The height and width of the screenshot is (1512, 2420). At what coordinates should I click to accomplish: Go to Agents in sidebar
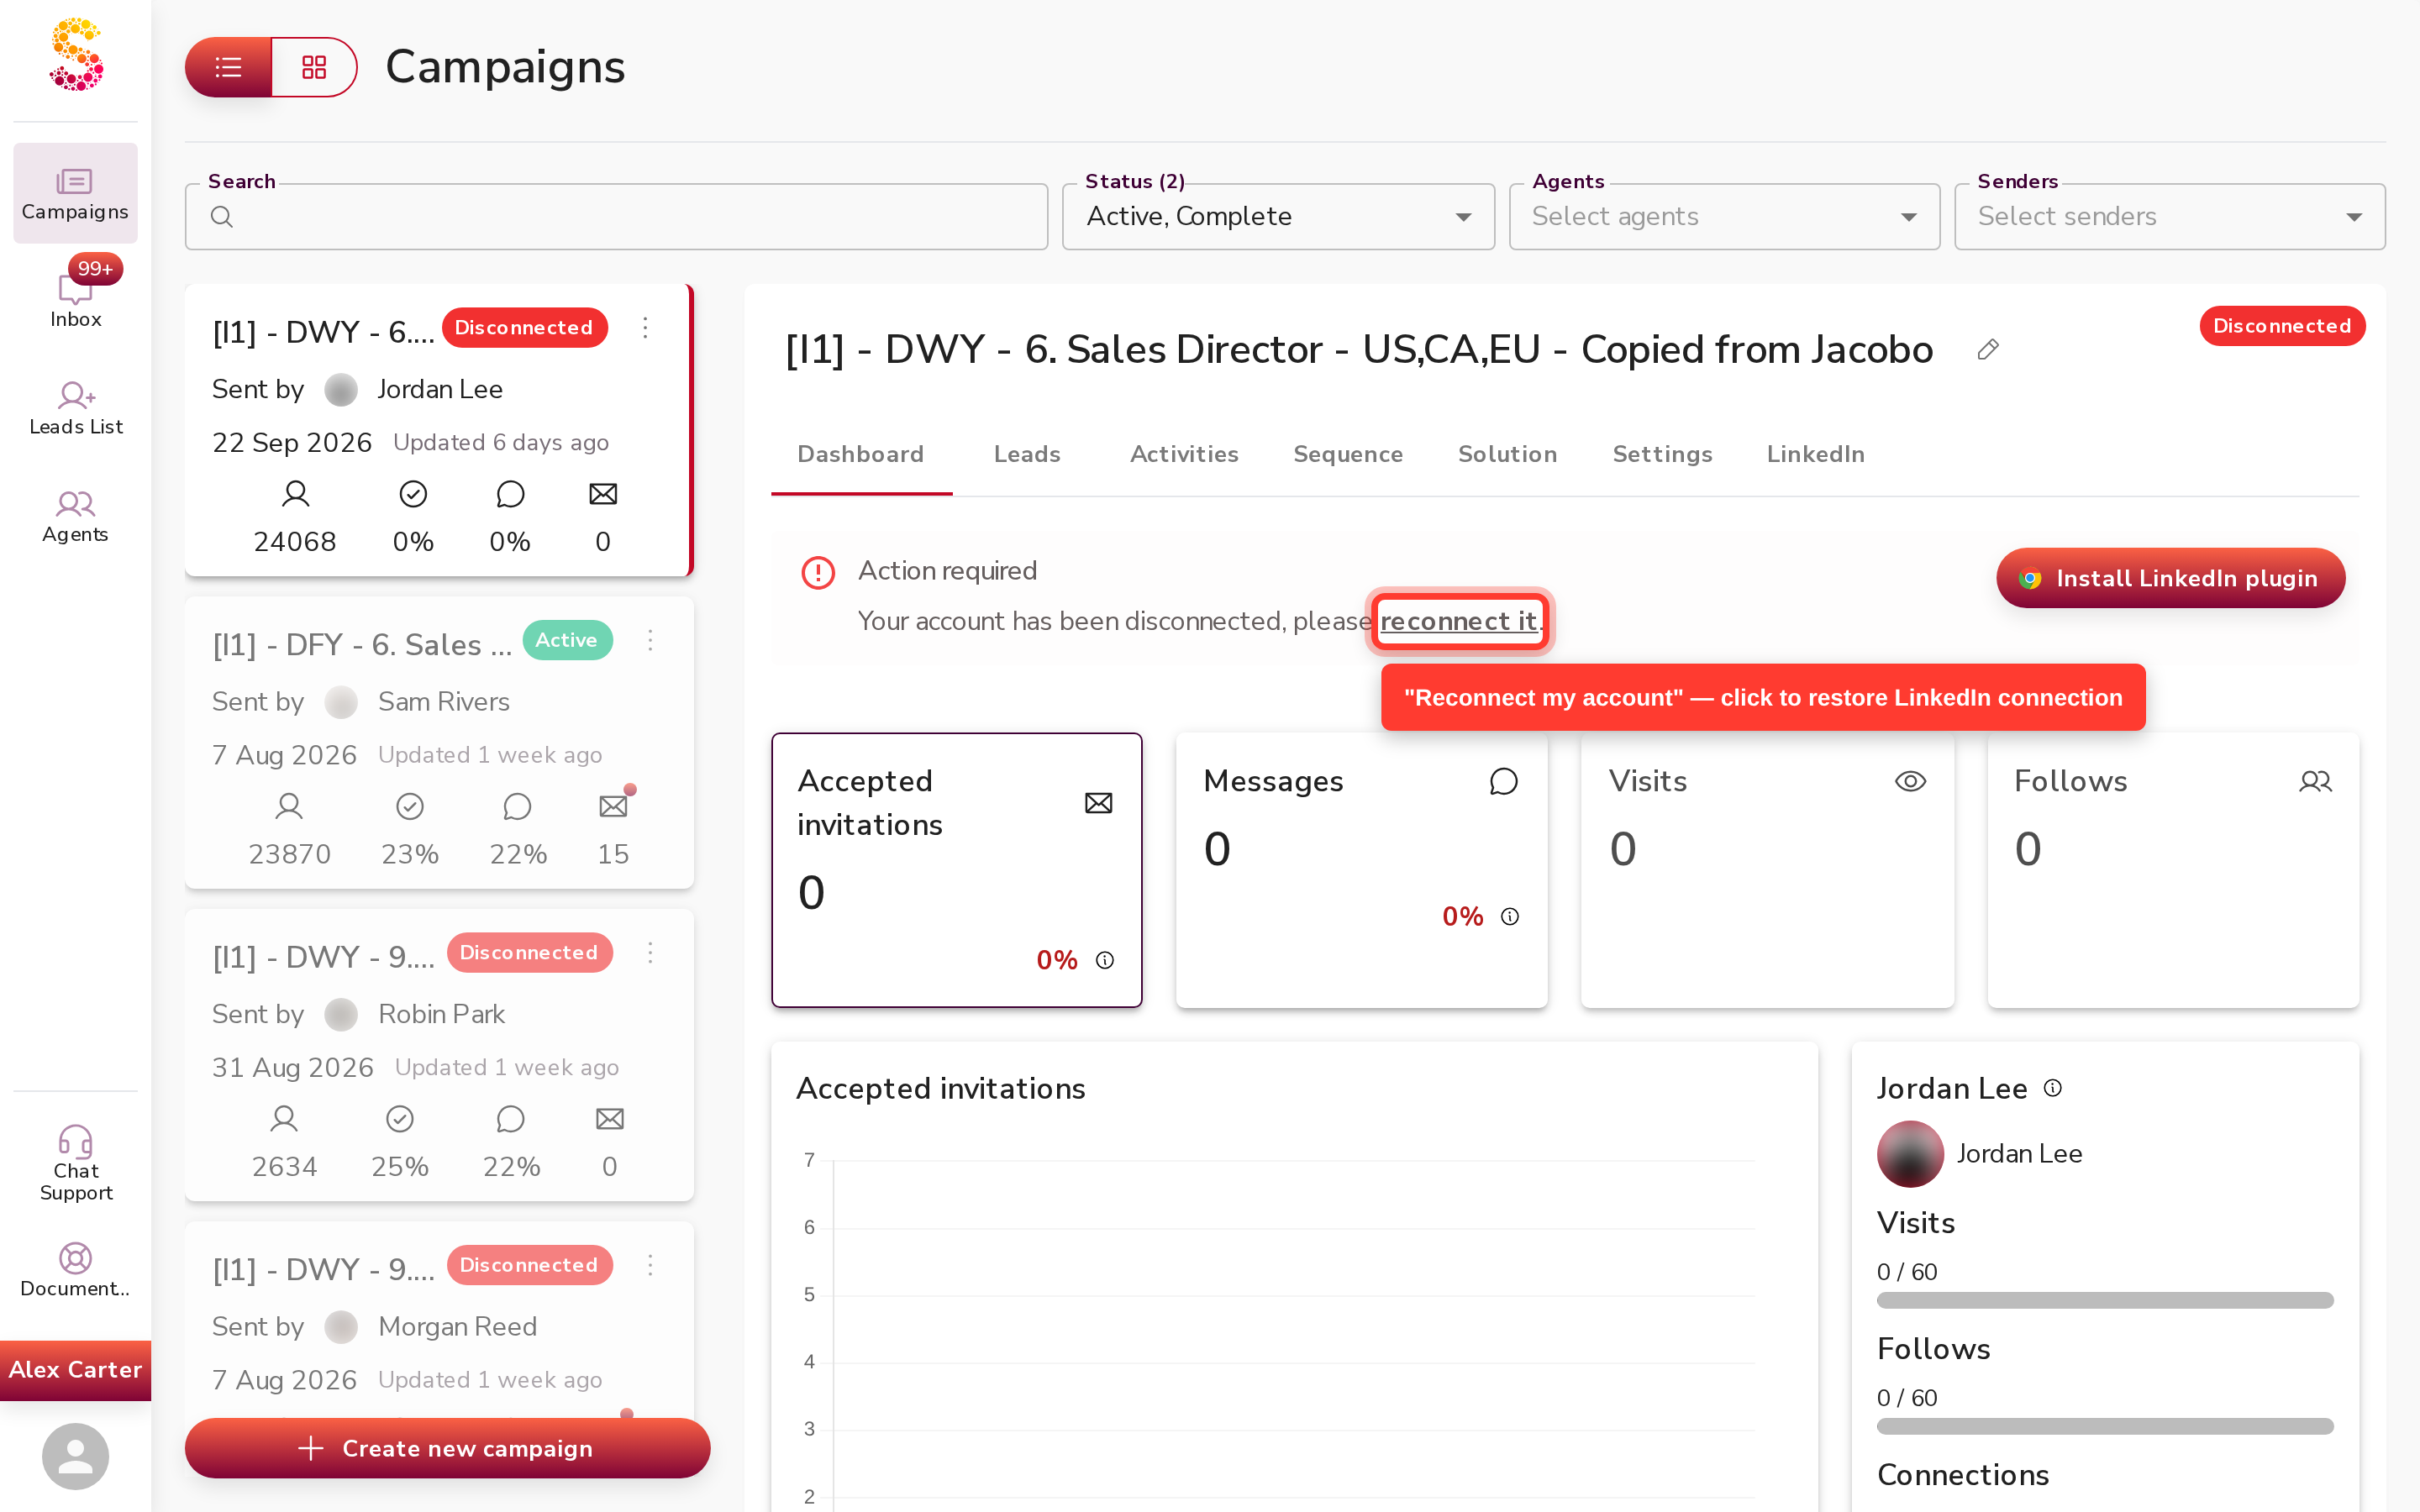pos(76,516)
